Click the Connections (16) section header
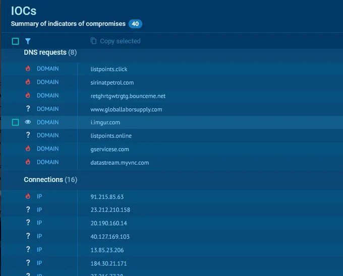The image size is (343, 276). click(x=50, y=179)
